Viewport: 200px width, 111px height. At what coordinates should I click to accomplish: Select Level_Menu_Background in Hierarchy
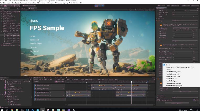11,12
